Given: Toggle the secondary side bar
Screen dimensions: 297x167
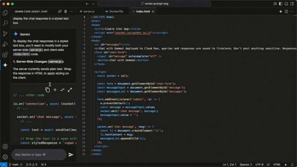Looking at the screenshot, I should pyautogui.click(x=292, y=4).
